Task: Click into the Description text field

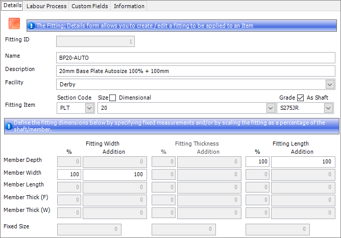Action: pyautogui.click(x=196, y=71)
